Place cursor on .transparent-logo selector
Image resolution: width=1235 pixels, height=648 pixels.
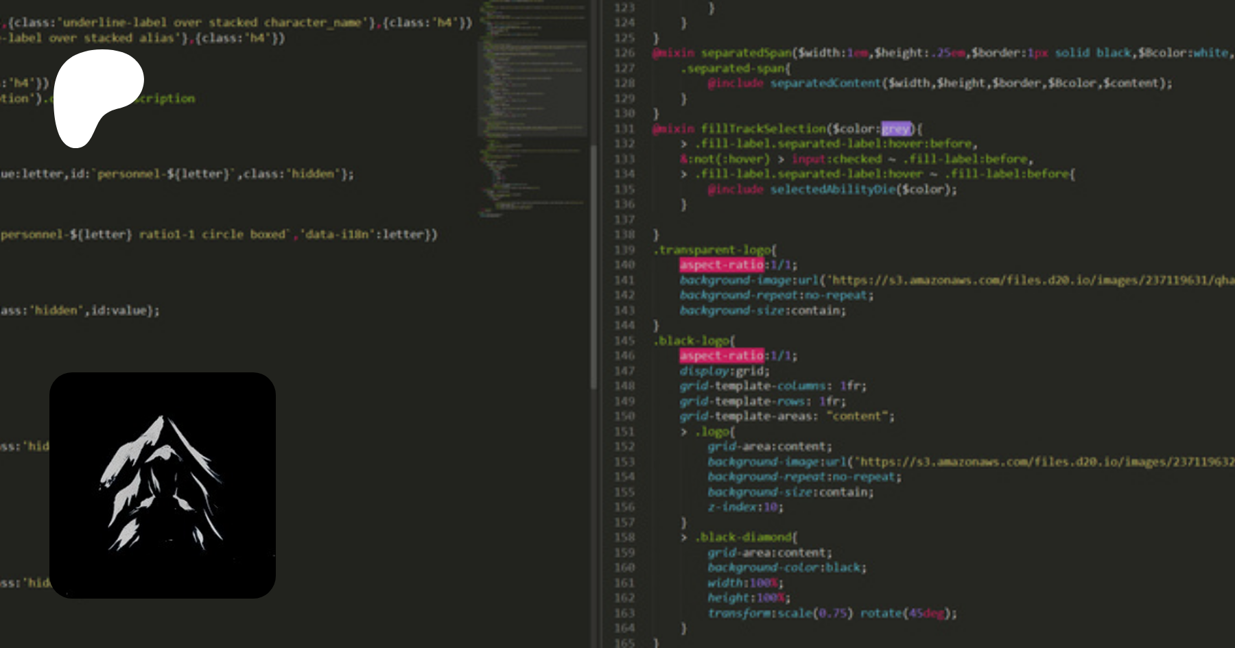click(715, 250)
